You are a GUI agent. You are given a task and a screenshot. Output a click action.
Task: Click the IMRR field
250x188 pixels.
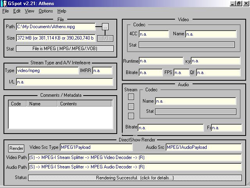pos(102,70)
